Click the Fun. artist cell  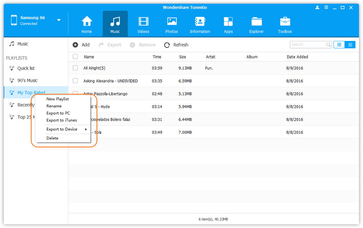[x=209, y=68]
